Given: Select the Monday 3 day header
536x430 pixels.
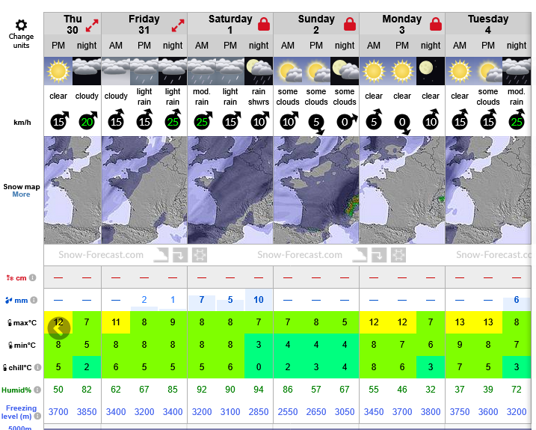Looking at the screenshot, I should click(x=402, y=24).
